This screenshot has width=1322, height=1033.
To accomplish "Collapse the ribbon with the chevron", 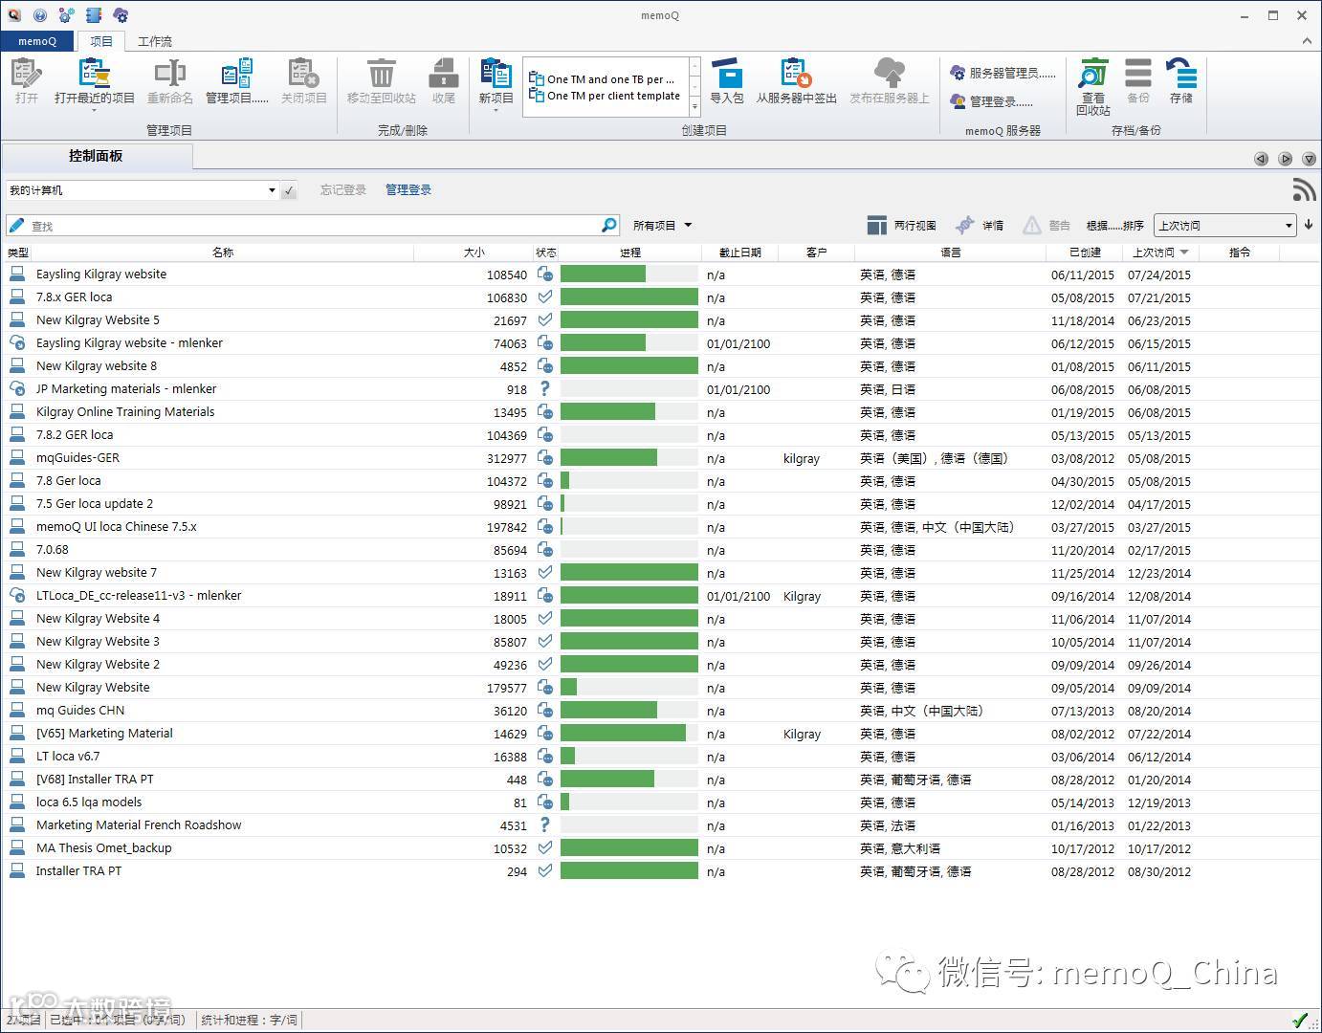I will pos(1307,41).
